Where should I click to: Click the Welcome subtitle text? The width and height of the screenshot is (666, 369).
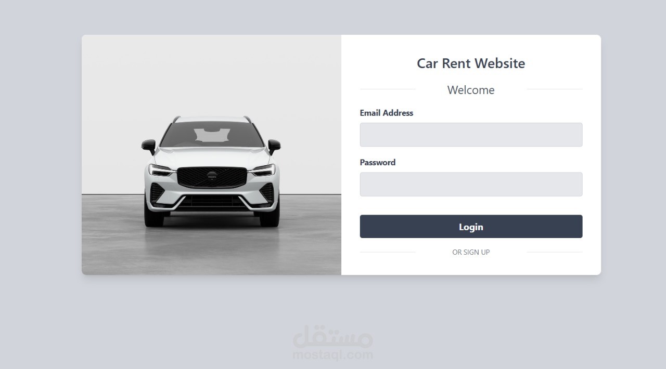tap(471, 90)
